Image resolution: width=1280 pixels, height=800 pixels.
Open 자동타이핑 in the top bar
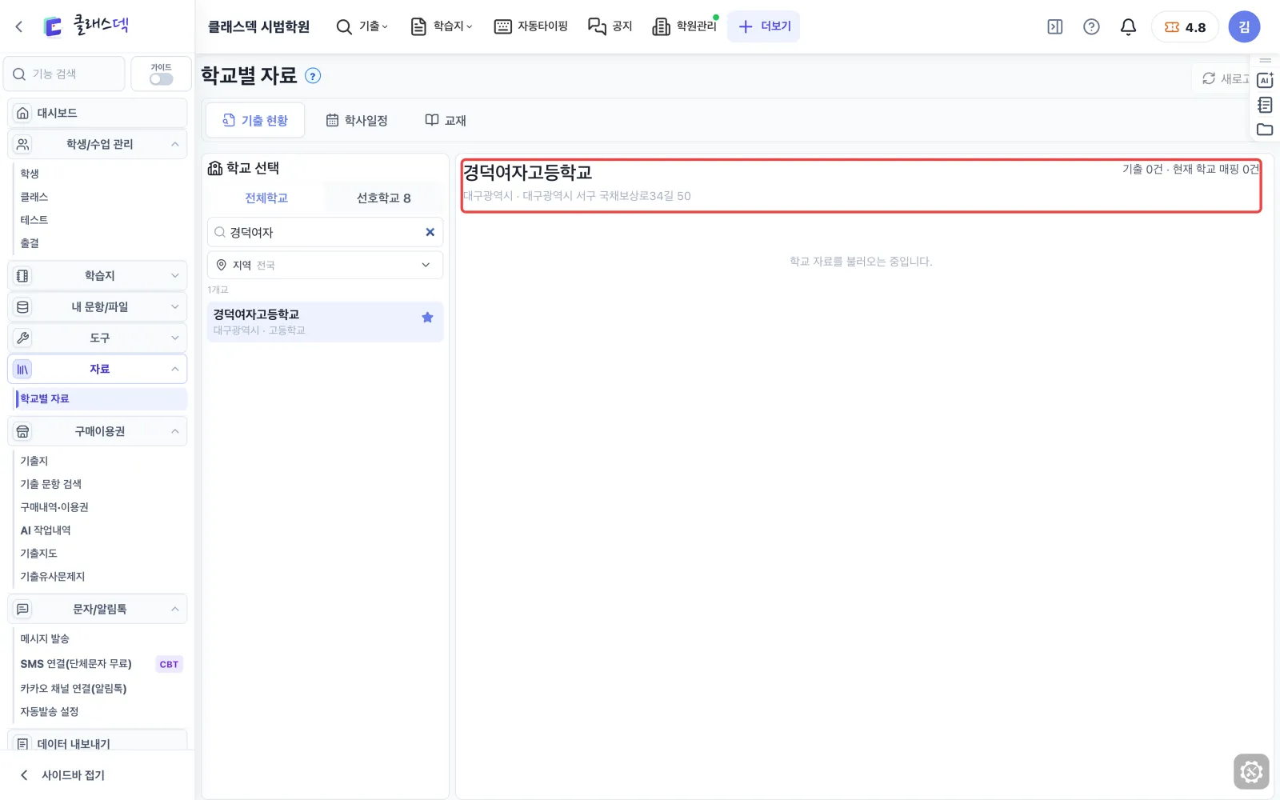(x=531, y=26)
